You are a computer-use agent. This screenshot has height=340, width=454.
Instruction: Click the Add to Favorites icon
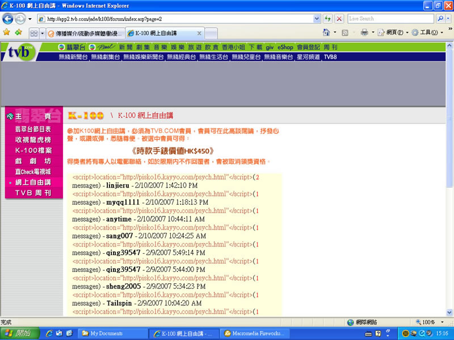[x=19, y=32]
